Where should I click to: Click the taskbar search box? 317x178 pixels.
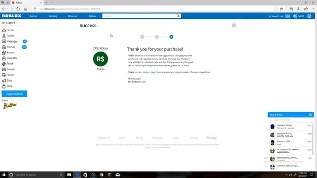36,175
